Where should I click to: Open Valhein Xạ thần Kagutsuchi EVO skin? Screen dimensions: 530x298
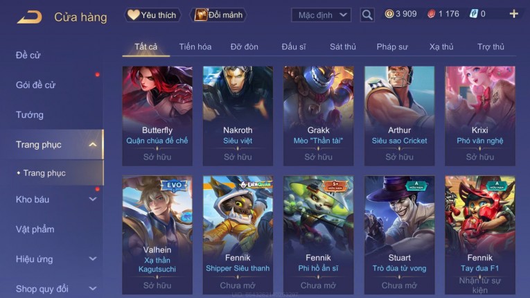157,235
